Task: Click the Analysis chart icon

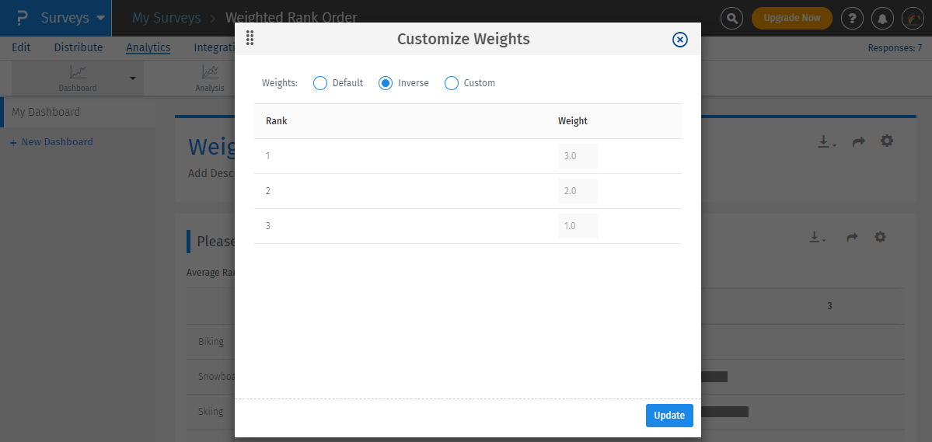Action: [210, 72]
